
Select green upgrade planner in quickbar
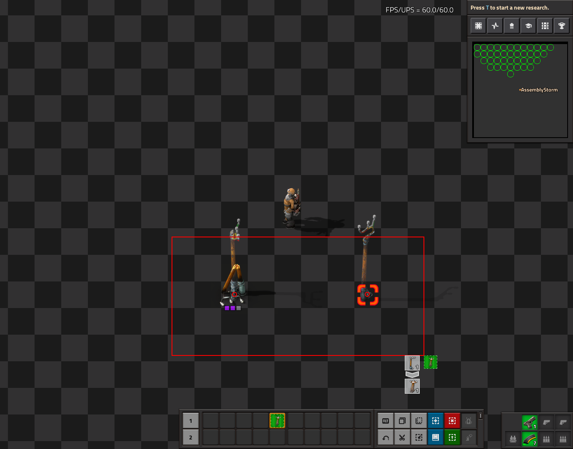[277, 421]
